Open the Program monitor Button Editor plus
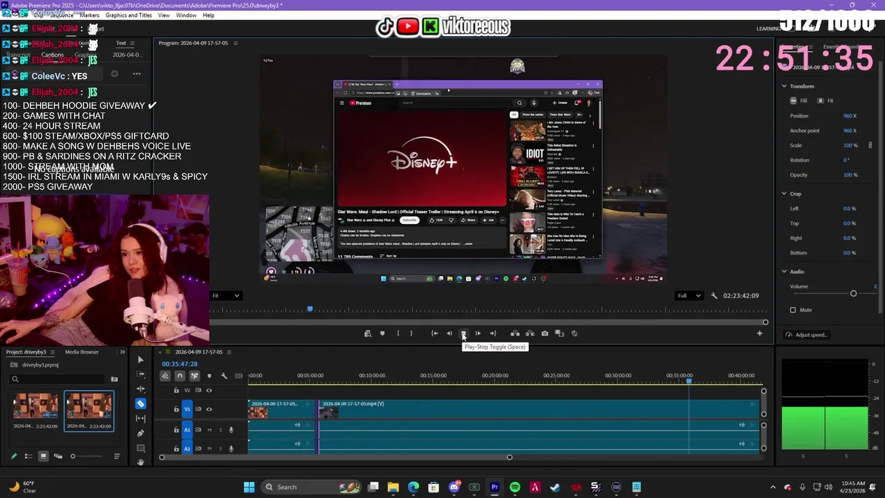This screenshot has width=885, height=498. (x=759, y=333)
